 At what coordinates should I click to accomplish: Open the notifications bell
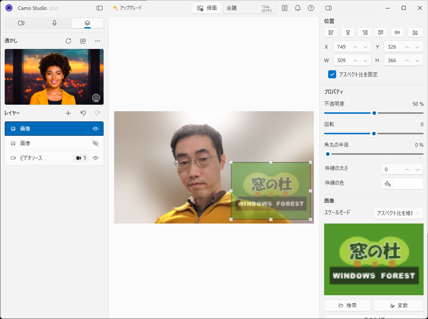(x=297, y=8)
